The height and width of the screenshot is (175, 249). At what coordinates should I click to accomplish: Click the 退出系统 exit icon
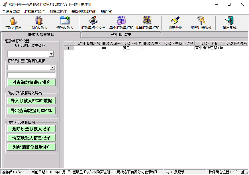pos(229,23)
